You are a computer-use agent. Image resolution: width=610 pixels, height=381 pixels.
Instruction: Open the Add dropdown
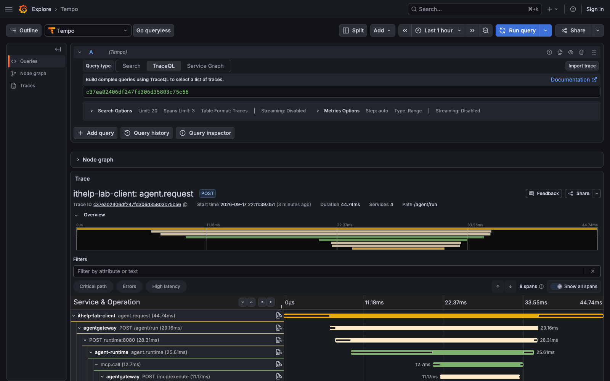[382, 30]
